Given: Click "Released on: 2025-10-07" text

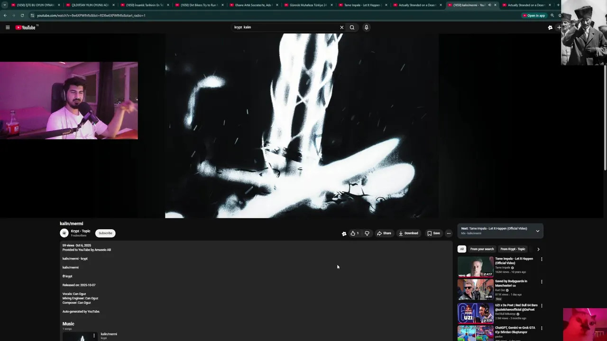Looking at the screenshot, I should pyautogui.click(x=79, y=285).
